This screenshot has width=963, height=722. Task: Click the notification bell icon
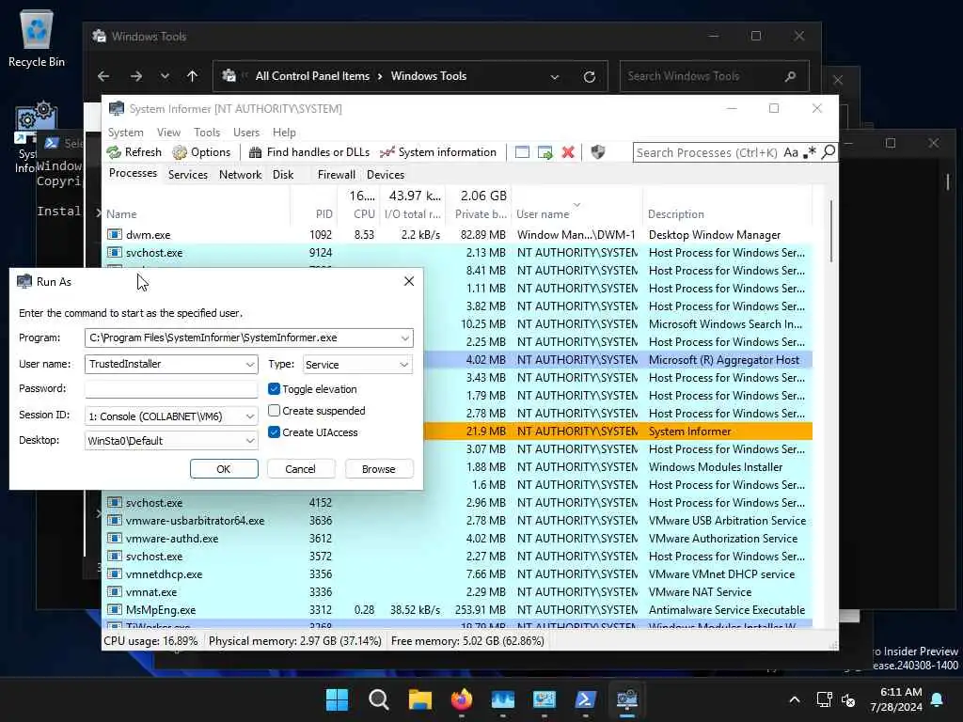click(x=938, y=699)
